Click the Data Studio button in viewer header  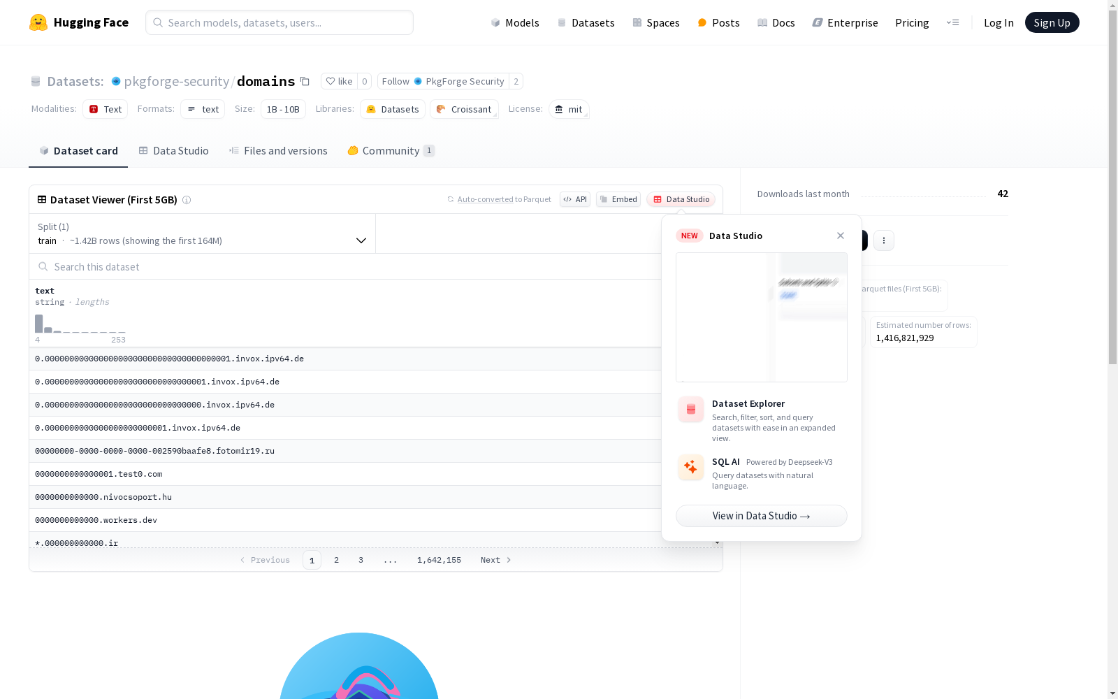point(681,199)
